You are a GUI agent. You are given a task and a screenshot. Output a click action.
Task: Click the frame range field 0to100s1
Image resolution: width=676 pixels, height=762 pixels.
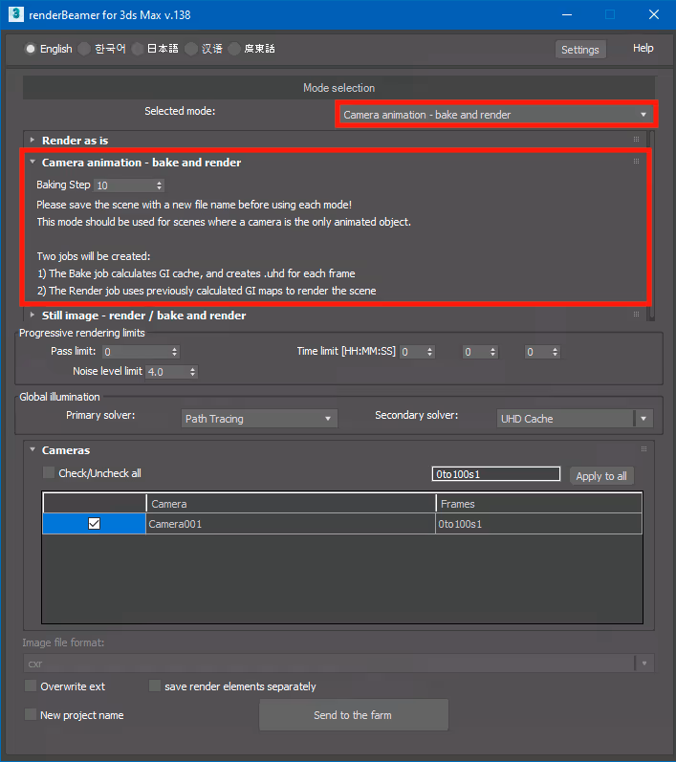[x=495, y=474]
